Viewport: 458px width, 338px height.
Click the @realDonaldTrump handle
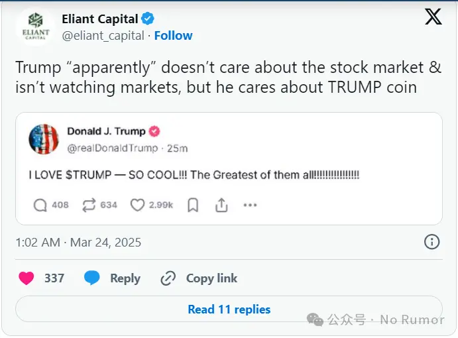pos(112,148)
